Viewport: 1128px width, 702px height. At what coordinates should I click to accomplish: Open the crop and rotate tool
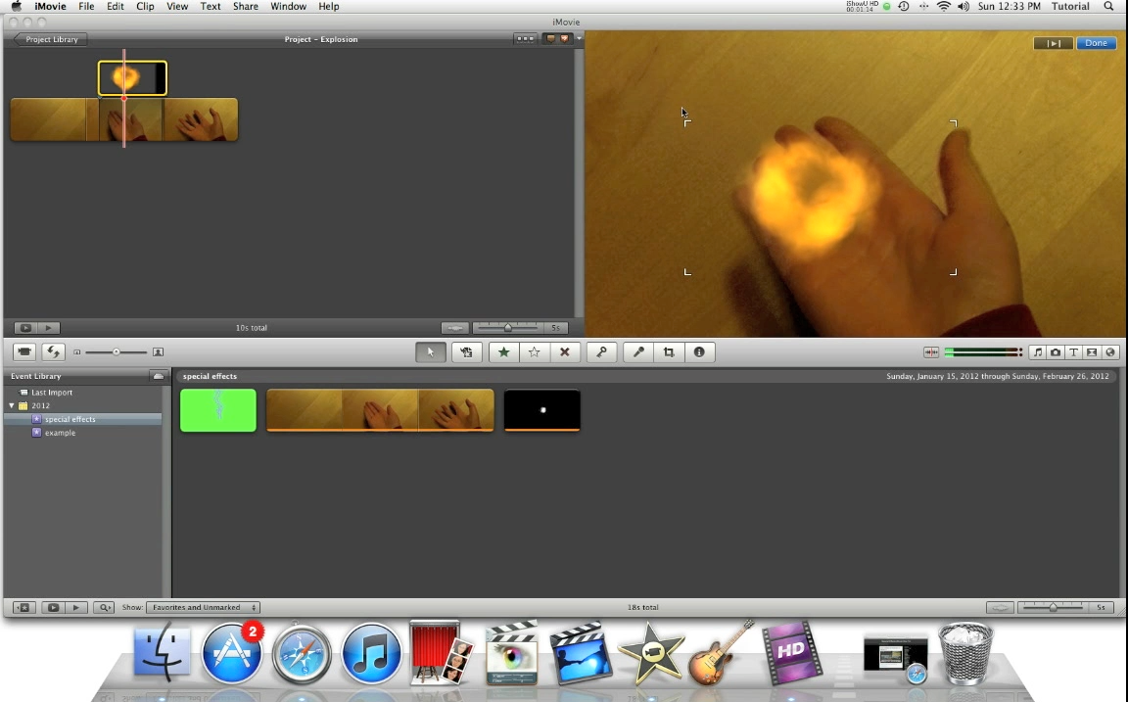coord(669,351)
